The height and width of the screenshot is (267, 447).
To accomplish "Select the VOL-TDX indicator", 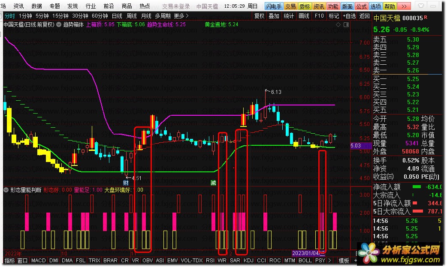I will coord(192,261).
